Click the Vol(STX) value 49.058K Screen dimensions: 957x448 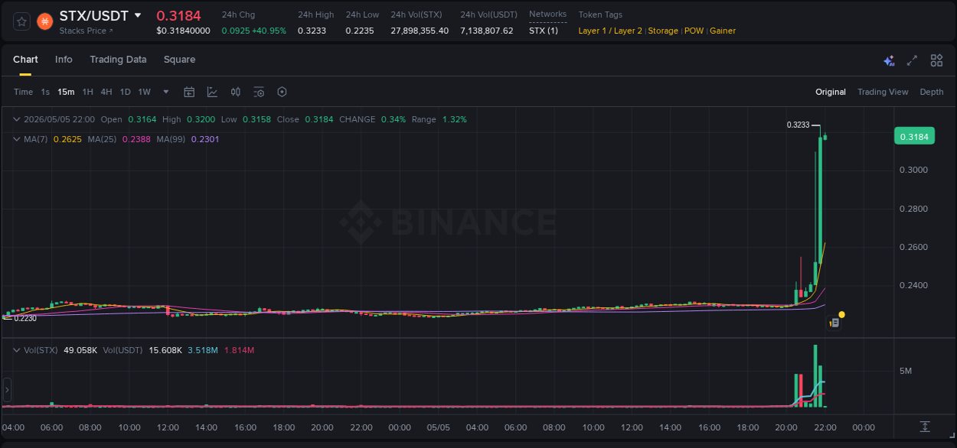coord(80,350)
